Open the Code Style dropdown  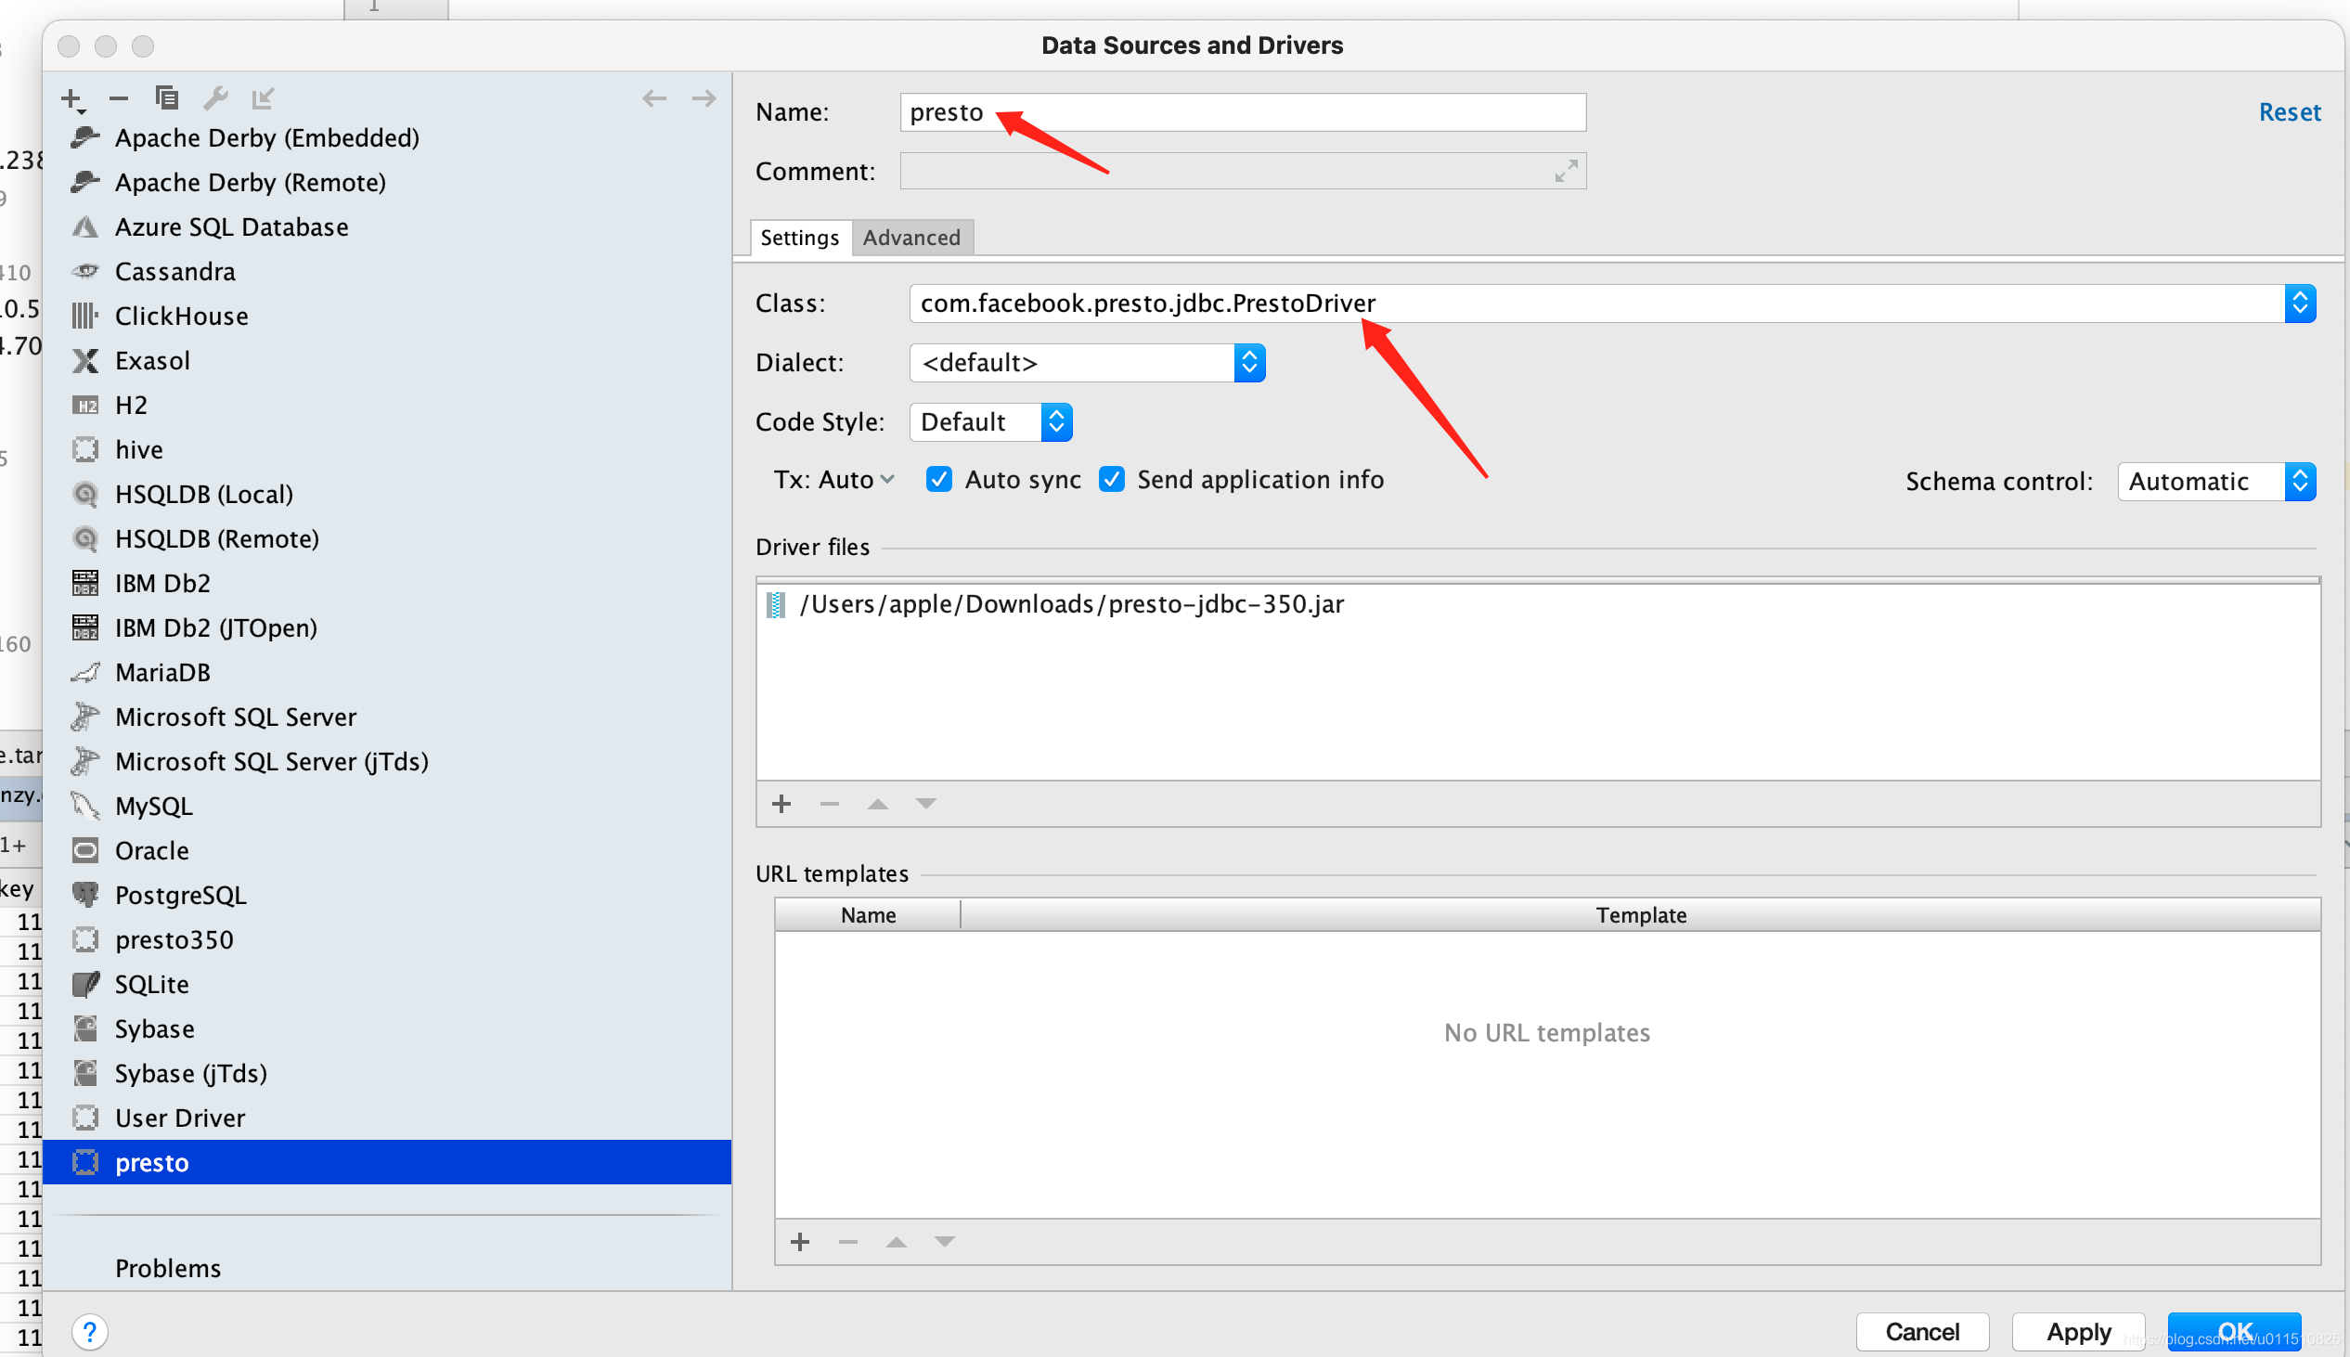tap(1056, 421)
